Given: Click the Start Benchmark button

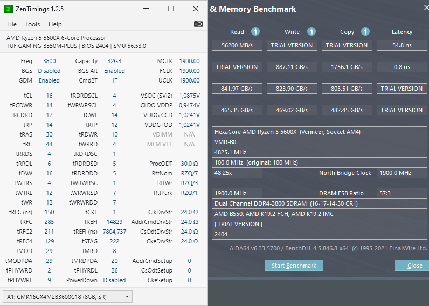Looking at the screenshot, I should [294, 266].
